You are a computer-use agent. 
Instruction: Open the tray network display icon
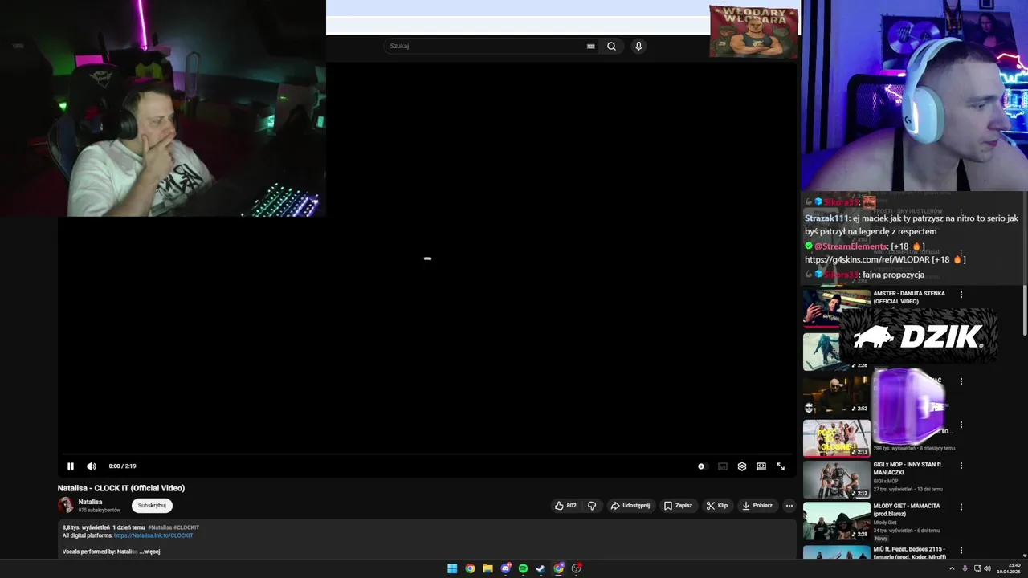(977, 568)
